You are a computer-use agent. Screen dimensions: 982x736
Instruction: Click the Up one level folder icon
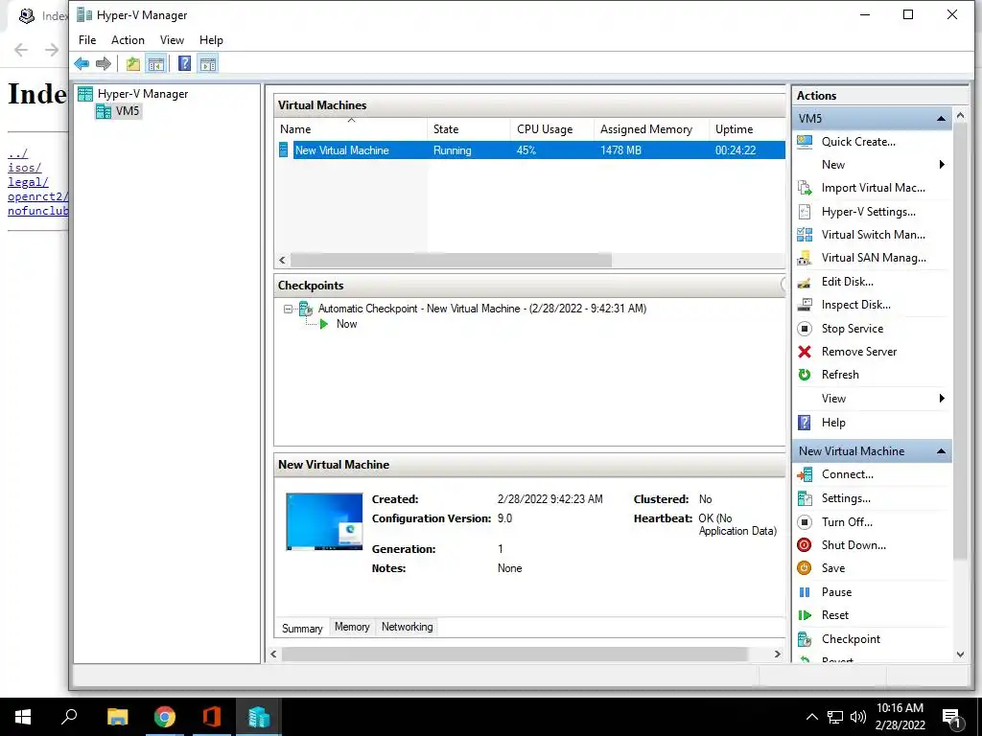(132, 63)
